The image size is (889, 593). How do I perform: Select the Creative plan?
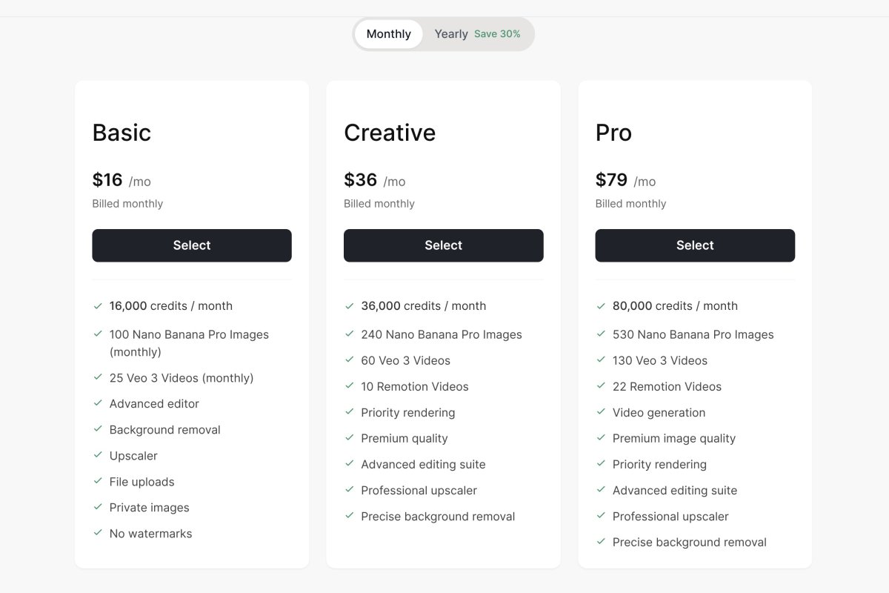(443, 245)
